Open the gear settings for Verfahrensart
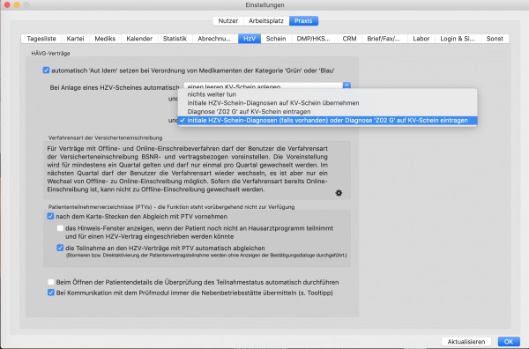529x349 pixels. (339, 193)
